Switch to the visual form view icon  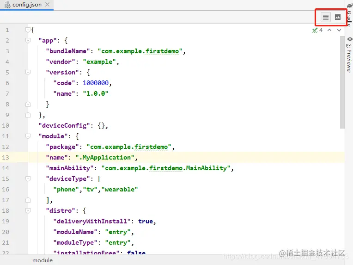pyautogui.click(x=337, y=17)
